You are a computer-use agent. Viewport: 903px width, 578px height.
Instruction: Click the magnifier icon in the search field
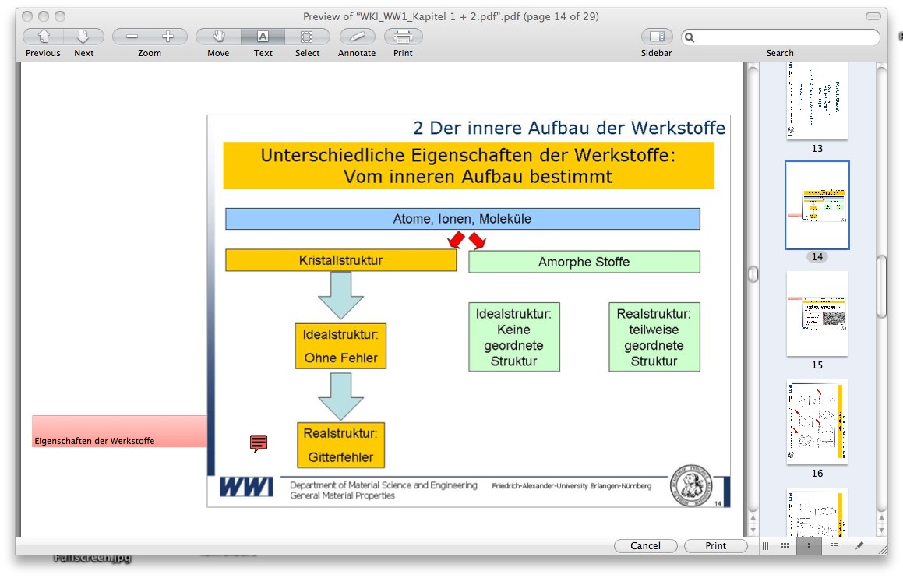(690, 37)
